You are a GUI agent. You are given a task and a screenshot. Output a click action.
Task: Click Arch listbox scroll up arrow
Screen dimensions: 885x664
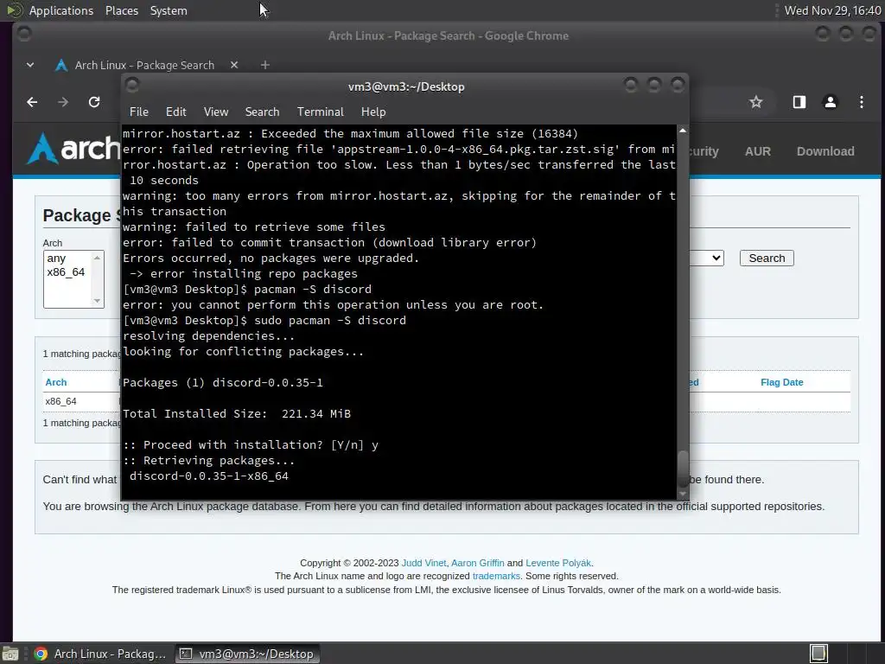coord(97,258)
